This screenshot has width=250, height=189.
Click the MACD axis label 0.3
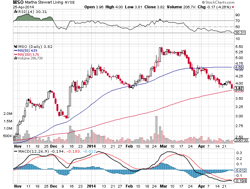coord(239,153)
